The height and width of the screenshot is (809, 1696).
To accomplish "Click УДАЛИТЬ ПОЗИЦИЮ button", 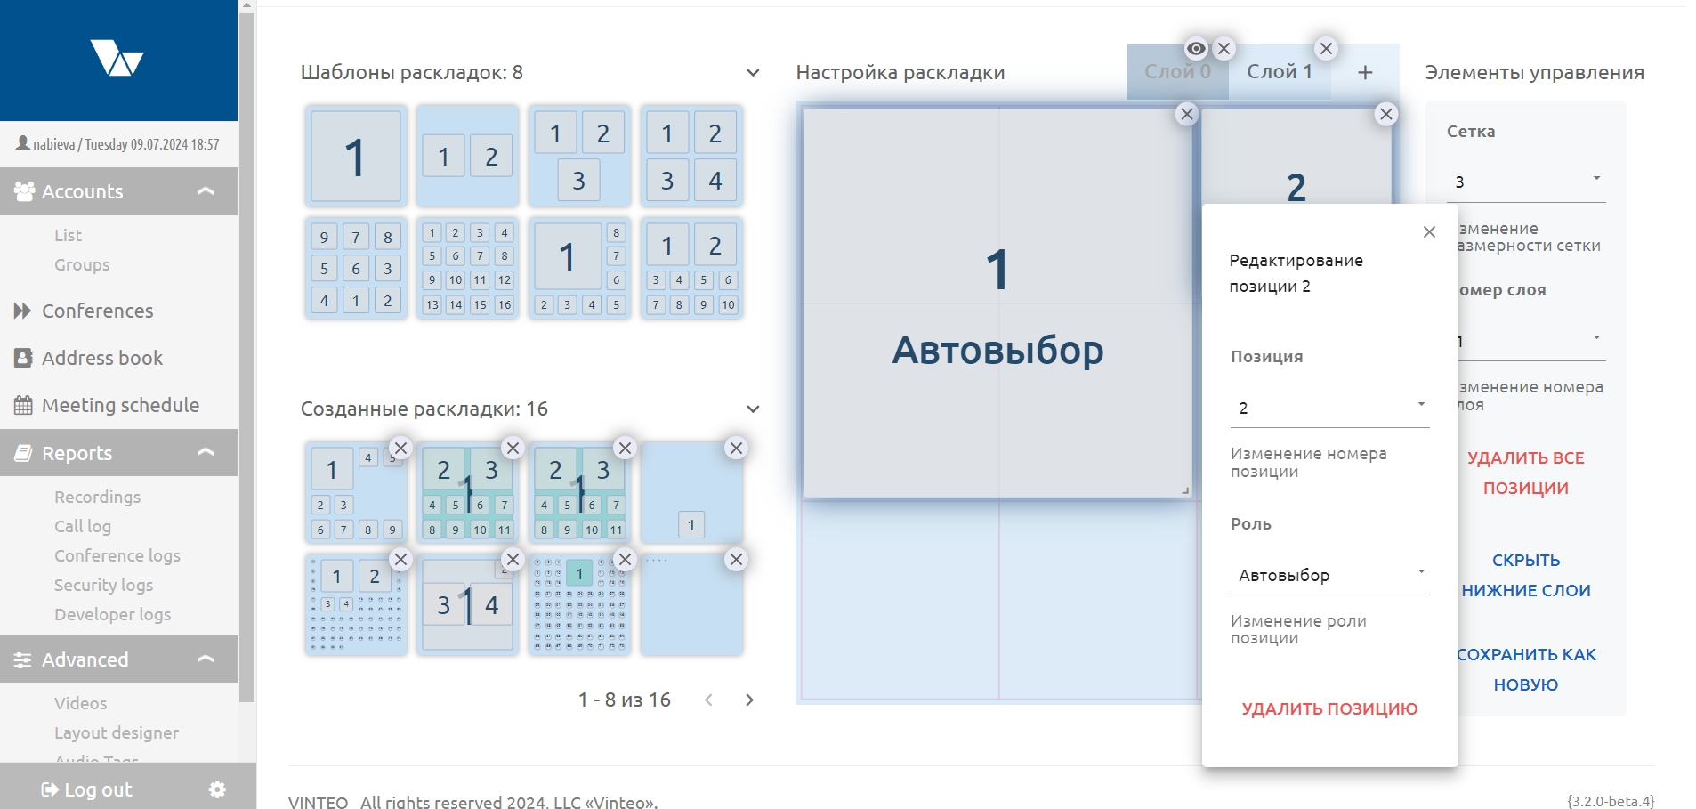I will [1329, 708].
